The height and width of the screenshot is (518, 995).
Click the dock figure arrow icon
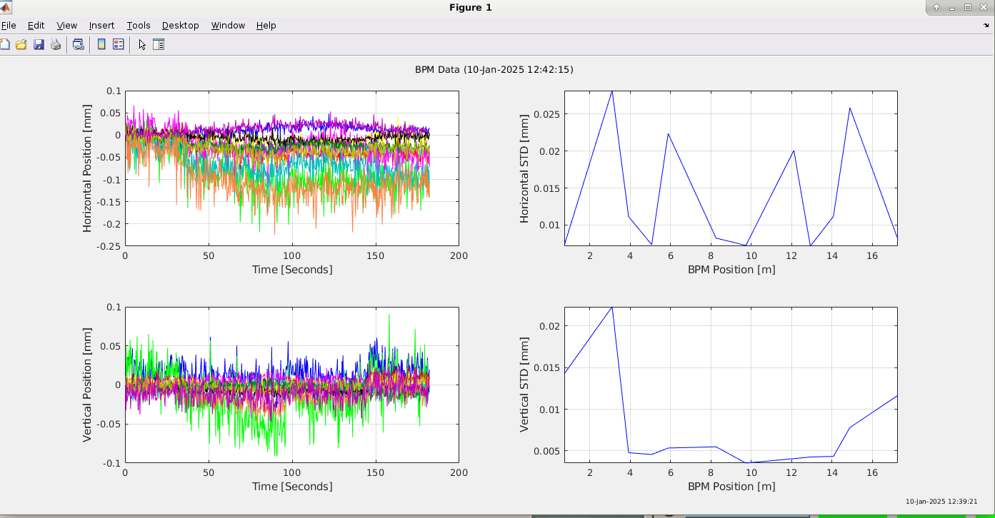coord(986,25)
